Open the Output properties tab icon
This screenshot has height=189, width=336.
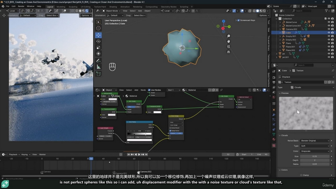(274, 82)
